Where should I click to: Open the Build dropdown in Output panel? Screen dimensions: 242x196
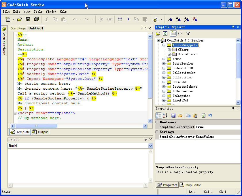point(150,146)
